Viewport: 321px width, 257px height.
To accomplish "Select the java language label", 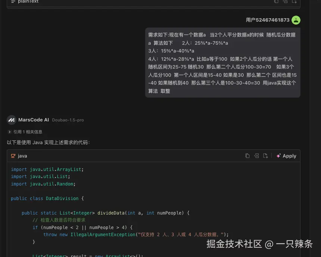I will [22, 156].
